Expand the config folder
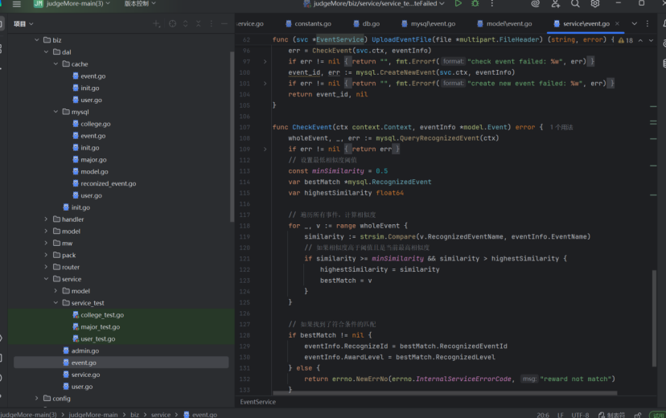 click(x=37, y=398)
